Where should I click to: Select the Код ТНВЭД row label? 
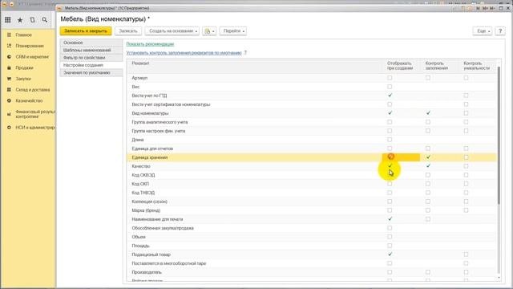coord(143,193)
